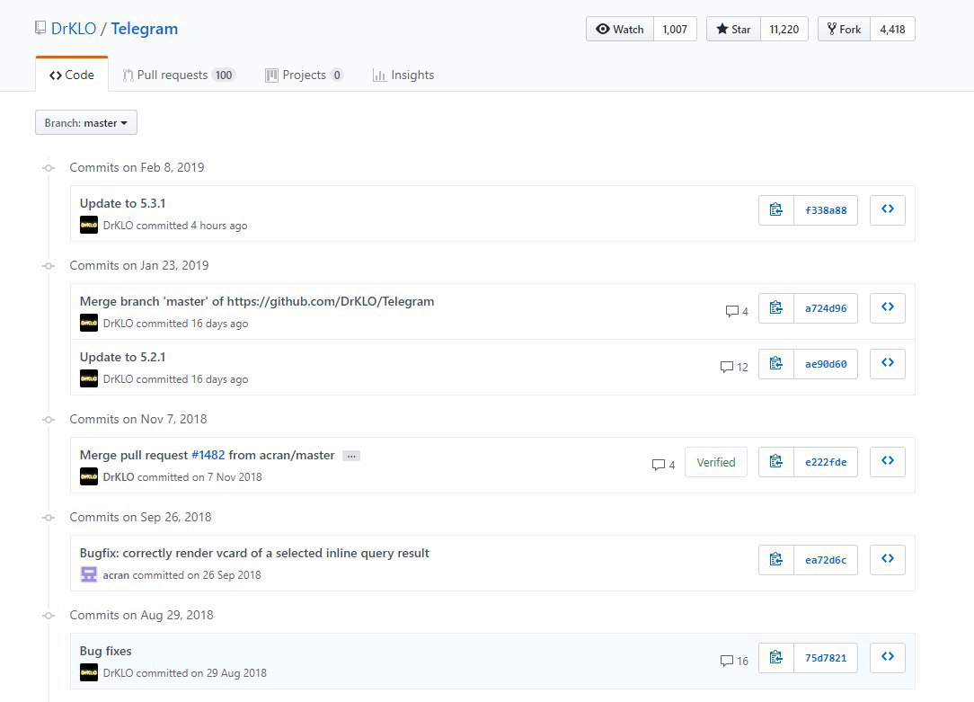Expand commit message ellipsis for #1482 merge
Screen dimensions: 974x702
click(351, 456)
